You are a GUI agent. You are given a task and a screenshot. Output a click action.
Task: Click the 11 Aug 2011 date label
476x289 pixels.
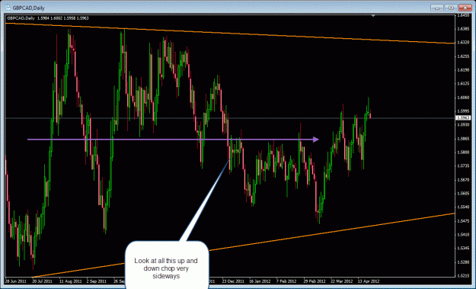click(70, 281)
